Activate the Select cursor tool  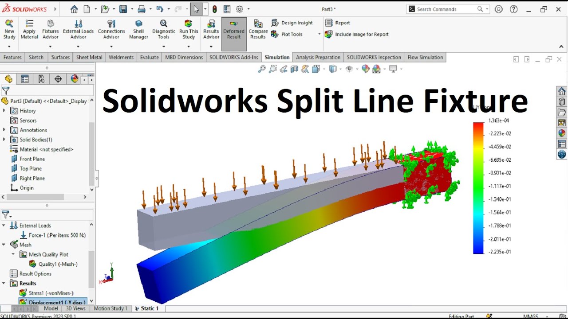tap(196, 9)
